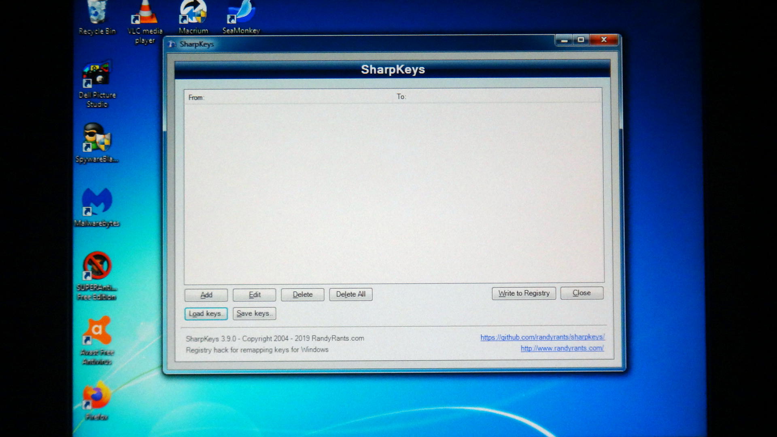Image resolution: width=777 pixels, height=437 pixels.
Task: Click 'Registry hack for remapping keys' text
Action: click(257, 350)
